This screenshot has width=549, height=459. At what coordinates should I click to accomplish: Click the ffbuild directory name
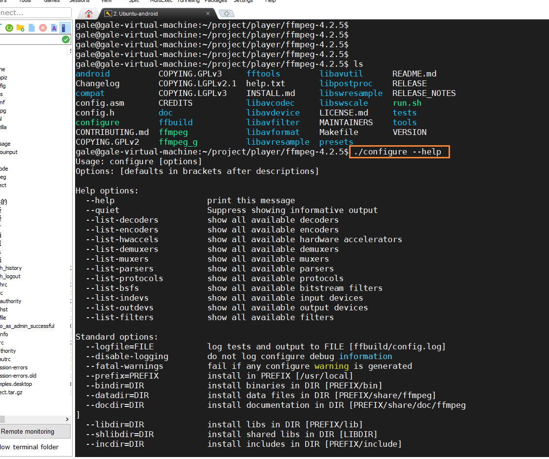tap(176, 122)
